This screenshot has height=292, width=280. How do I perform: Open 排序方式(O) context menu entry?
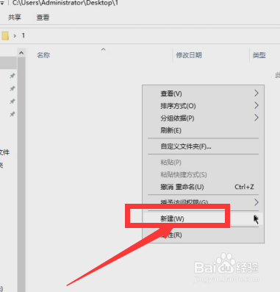coord(204,106)
